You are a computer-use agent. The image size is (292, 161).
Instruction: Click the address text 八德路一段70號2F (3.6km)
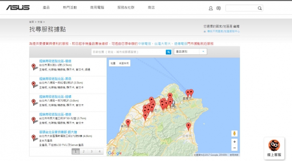coord(59,101)
